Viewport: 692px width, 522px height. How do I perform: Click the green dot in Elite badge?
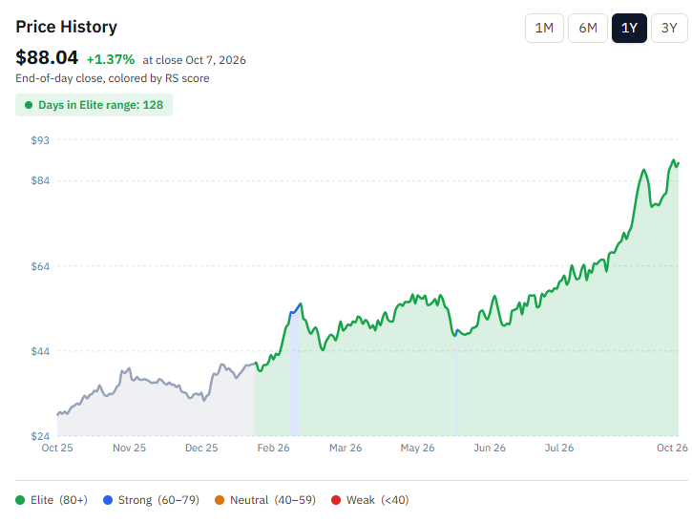29,105
